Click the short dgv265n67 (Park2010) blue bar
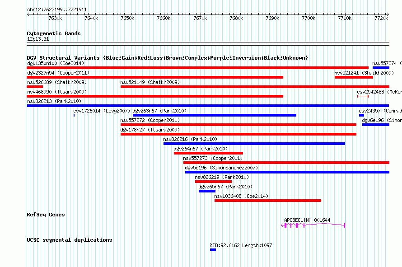Image resolution: width=402 pixels, height=267 pixels. coord(207,191)
